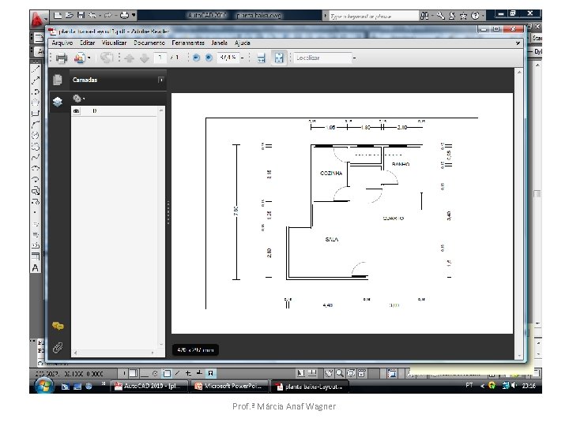
Task: Open the Documento menu
Action: pos(149,43)
